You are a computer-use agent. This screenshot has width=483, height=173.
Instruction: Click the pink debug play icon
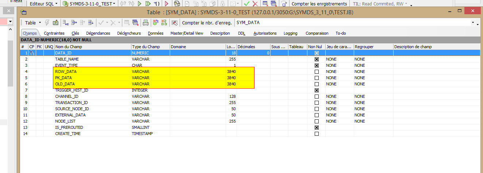pos(166,4)
